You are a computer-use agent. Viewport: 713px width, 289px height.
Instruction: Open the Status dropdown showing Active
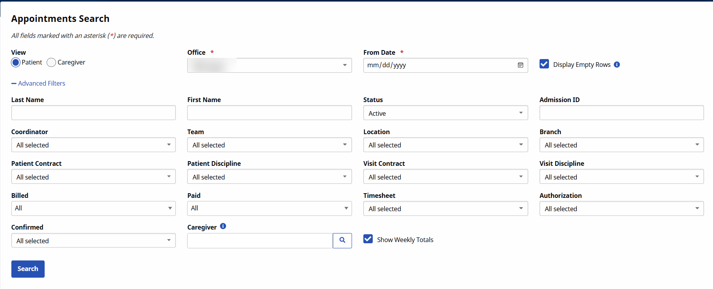pyautogui.click(x=445, y=113)
